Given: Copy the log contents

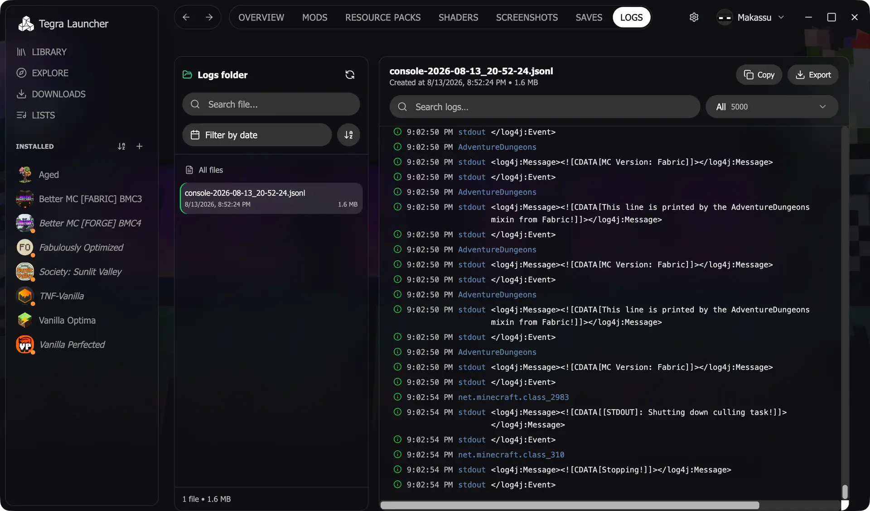Looking at the screenshot, I should (x=759, y=75).
